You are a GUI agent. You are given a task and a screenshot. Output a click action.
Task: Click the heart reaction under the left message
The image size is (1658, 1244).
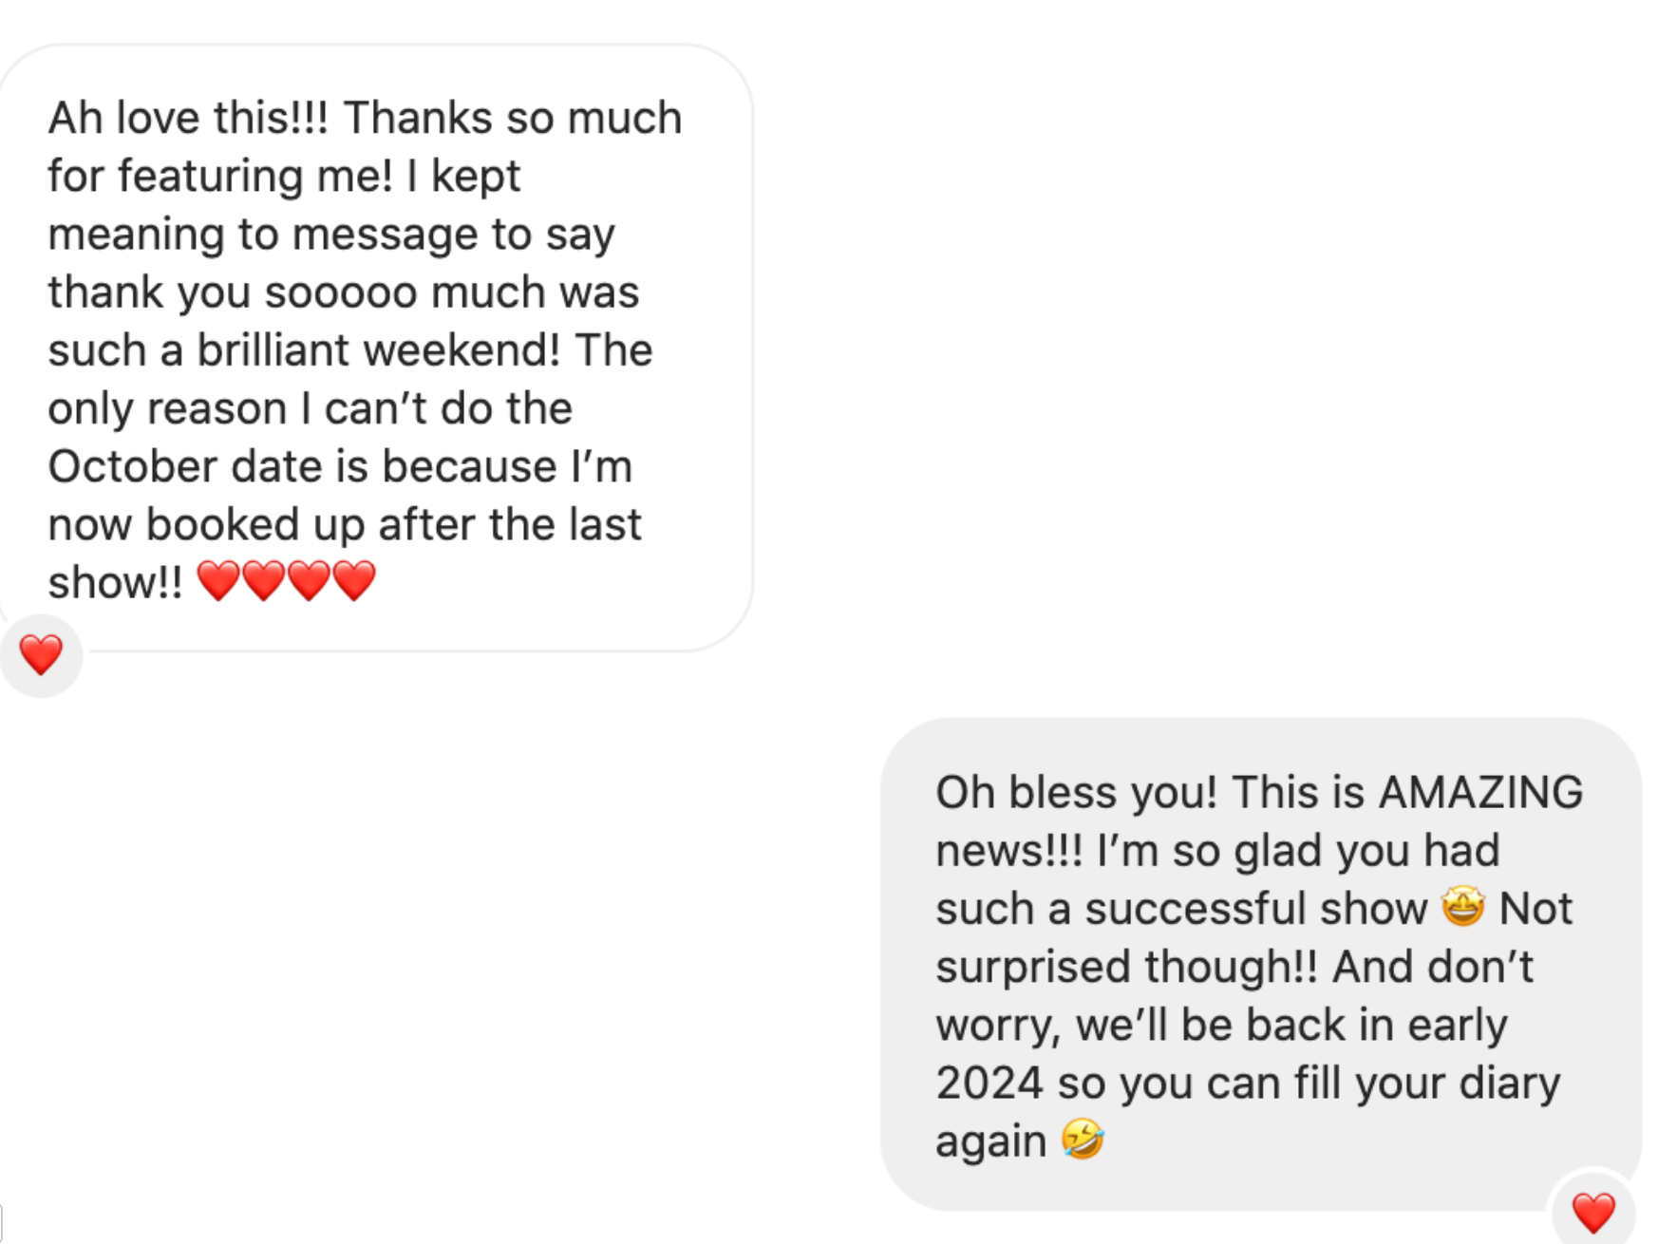[x=41, y=655]
